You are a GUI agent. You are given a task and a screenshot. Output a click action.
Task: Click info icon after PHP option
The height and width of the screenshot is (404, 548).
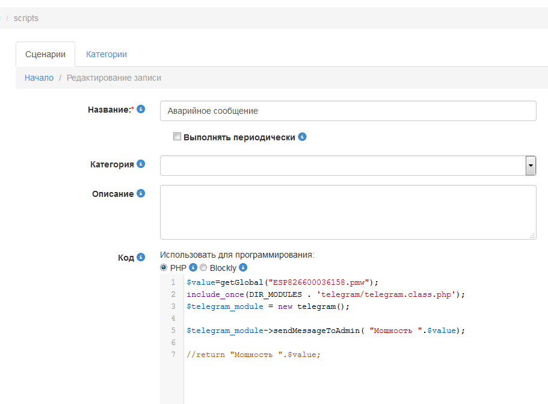point(193,268)
